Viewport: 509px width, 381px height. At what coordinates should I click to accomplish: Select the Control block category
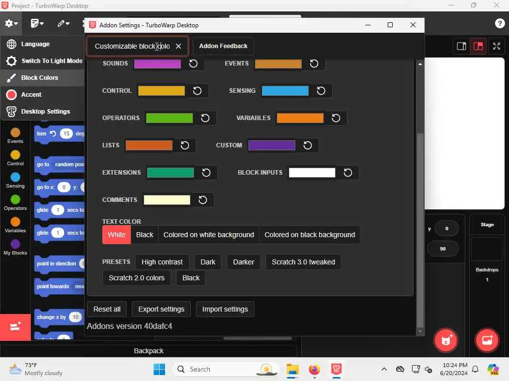[15, 158]
